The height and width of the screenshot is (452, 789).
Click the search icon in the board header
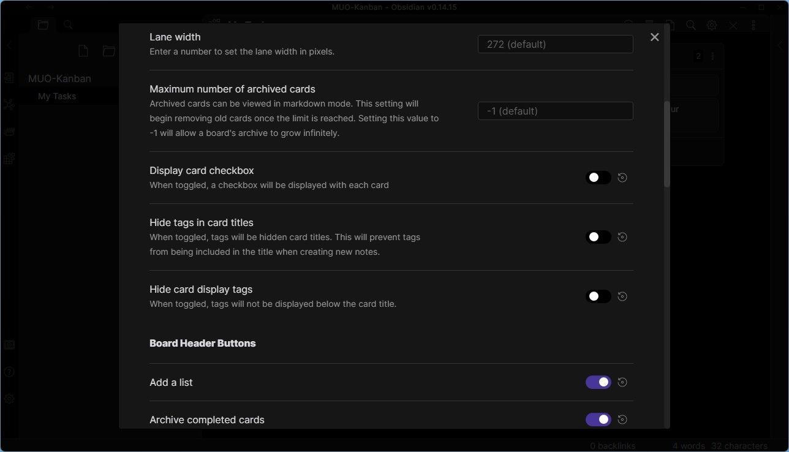click(x=690, y=25)
